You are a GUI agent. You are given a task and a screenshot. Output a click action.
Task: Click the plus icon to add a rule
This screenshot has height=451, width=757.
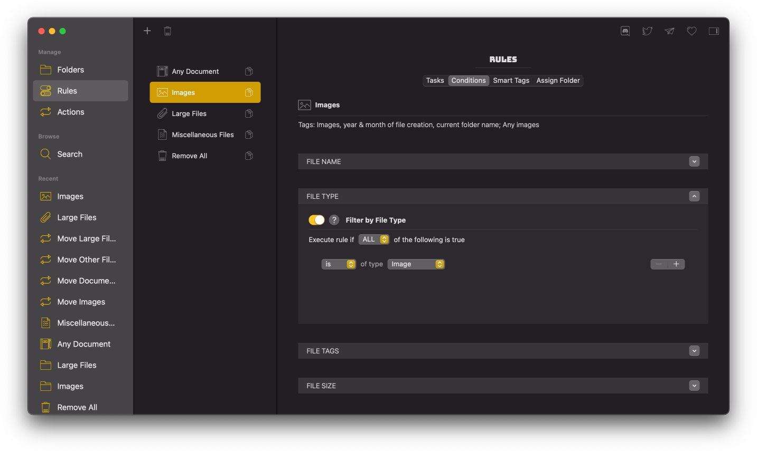point(147,31)
